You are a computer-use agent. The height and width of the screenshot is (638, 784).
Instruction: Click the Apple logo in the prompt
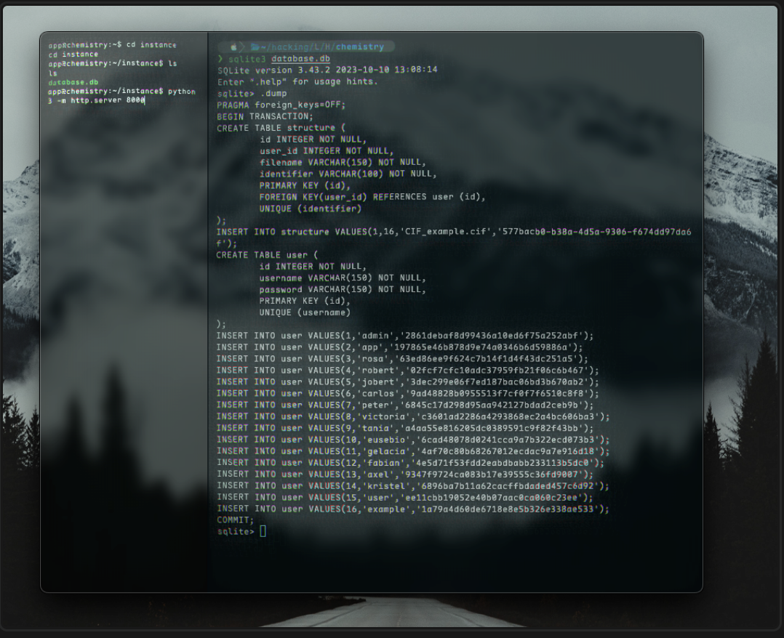233,47
